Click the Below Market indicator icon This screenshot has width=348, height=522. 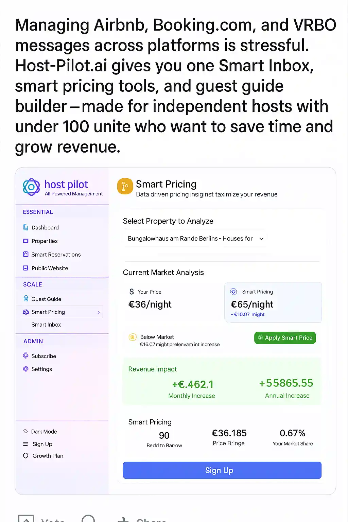point(132,337)
